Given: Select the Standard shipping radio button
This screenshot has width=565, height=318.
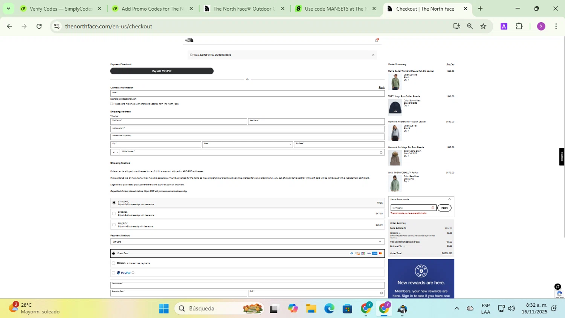Looking at the screenshot, I should click(x=114, y=203).
